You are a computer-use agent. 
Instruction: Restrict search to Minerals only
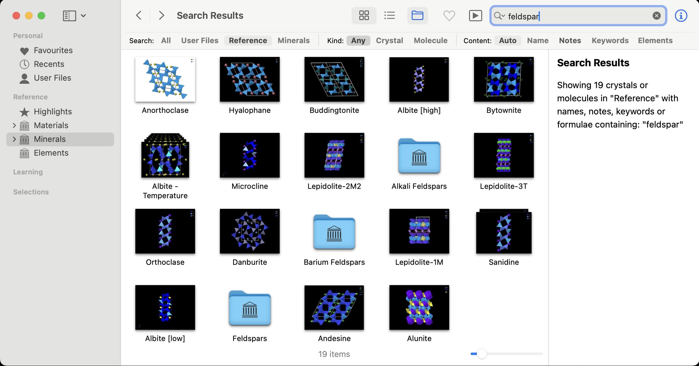coord(293,40)
